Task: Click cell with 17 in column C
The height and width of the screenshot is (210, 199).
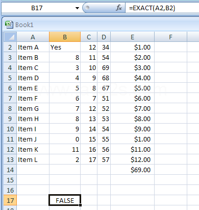Action: [x=89, y=159]
